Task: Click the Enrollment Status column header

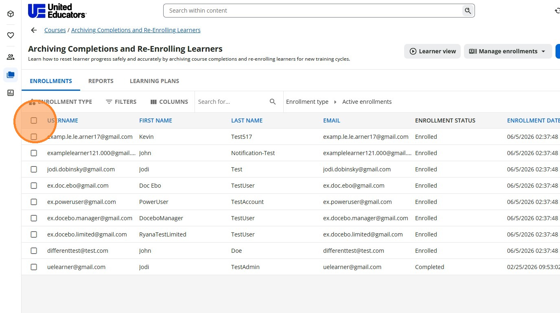Action: click(x=445, y=120)
